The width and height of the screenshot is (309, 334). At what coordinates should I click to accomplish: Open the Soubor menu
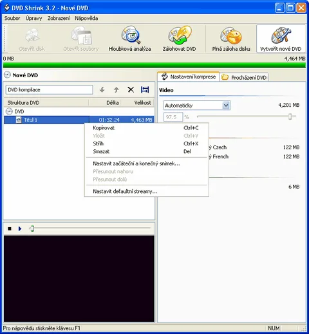pos(12,19)
